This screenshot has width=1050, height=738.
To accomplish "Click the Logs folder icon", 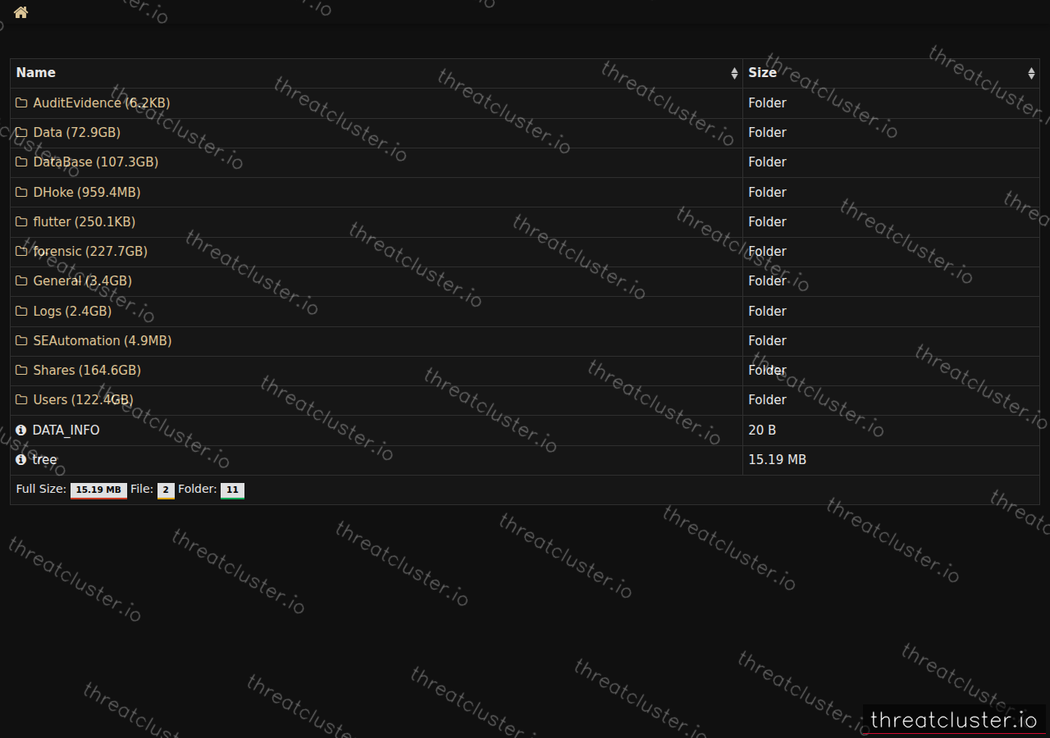I will pos(21,312).
